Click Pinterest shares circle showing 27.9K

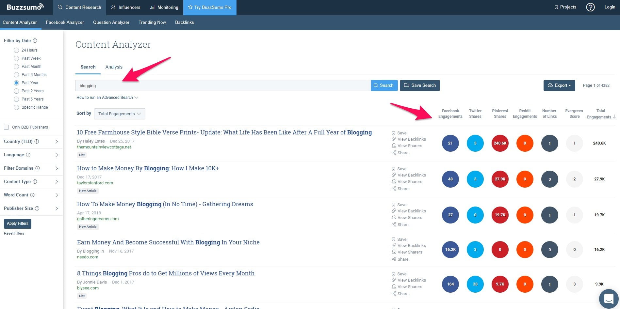click(500, 179)
